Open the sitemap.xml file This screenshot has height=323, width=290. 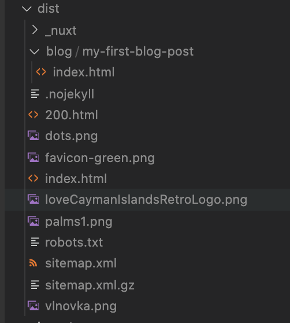[x=81, y=263]
